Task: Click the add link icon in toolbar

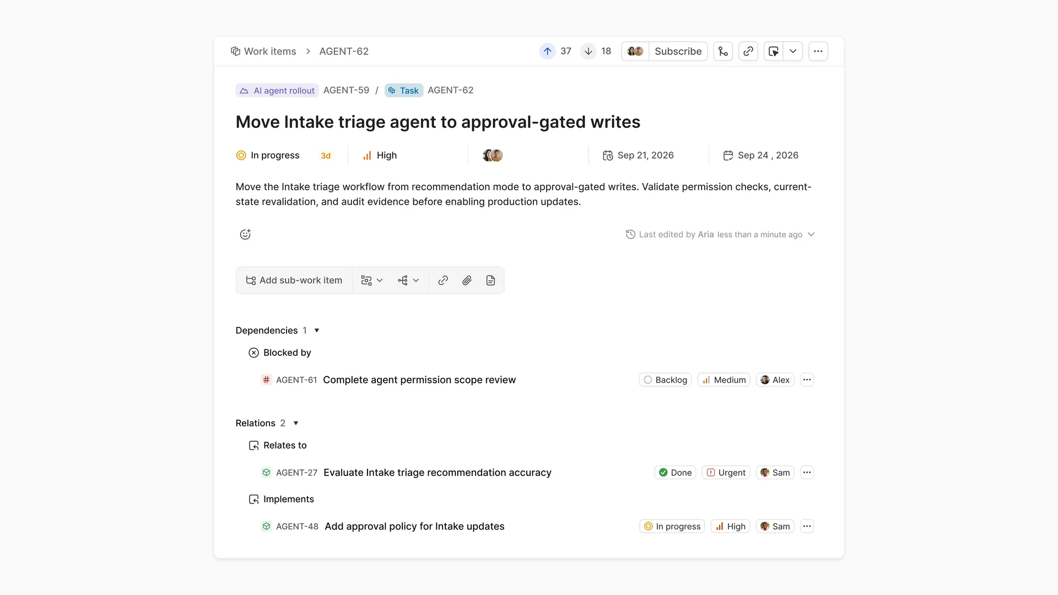Action: pos(443,280)
